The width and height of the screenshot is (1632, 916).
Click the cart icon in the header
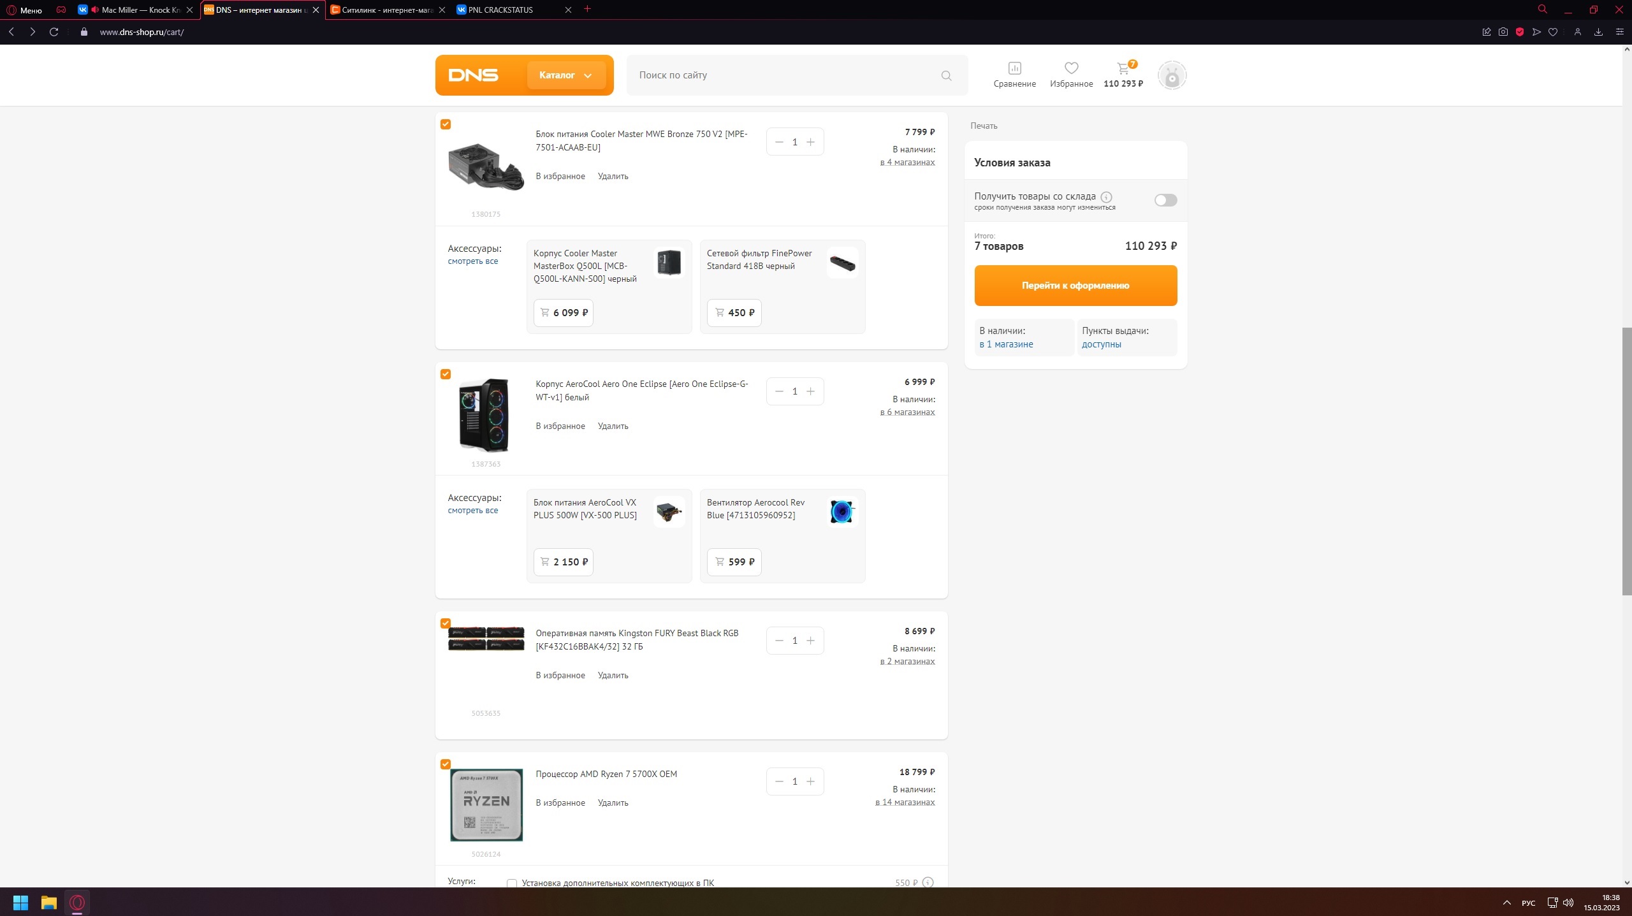click(1123, 68)
